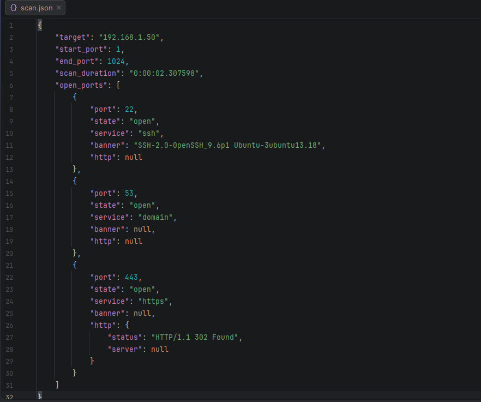Click the port value 53
Image resolution: width=481 pixels, height=402 pixels.
(x=129, y=193)
